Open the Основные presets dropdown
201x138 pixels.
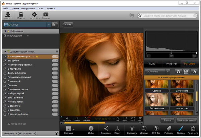tap(157, 71)
